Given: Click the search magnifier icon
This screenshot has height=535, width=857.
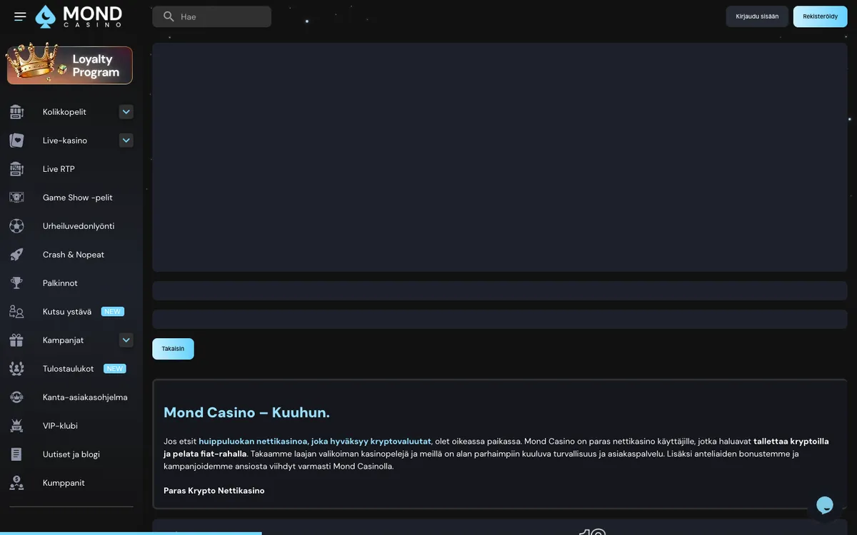Looking at the screenshot, I should click(169, 16).
